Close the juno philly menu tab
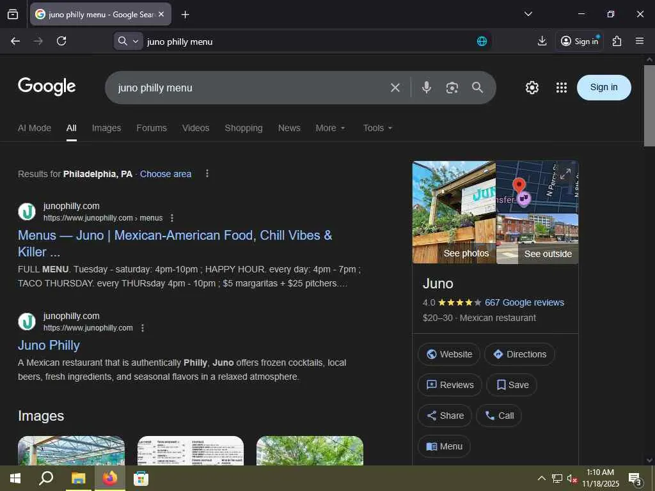Image resolution: width=655 pixels, height=491 pixels. click(161, 14)
